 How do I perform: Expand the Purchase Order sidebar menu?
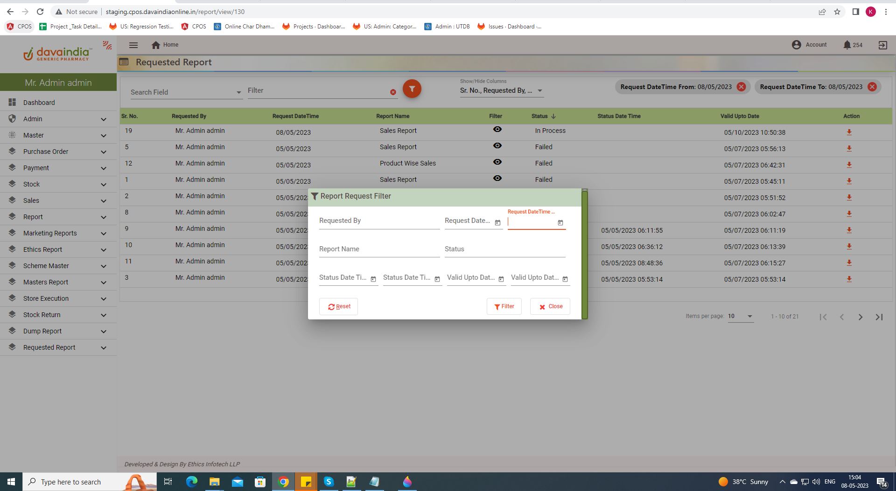[58, 152]
